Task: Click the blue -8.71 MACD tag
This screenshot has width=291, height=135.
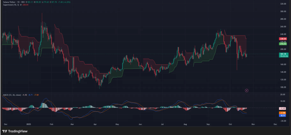Action: [283, 115]
